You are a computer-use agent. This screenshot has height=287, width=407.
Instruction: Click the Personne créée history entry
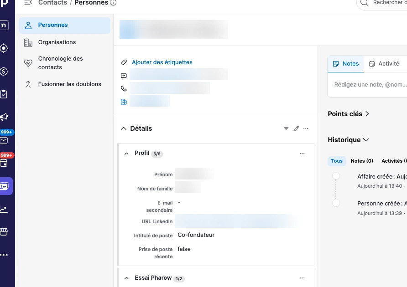tap(382, 204)
